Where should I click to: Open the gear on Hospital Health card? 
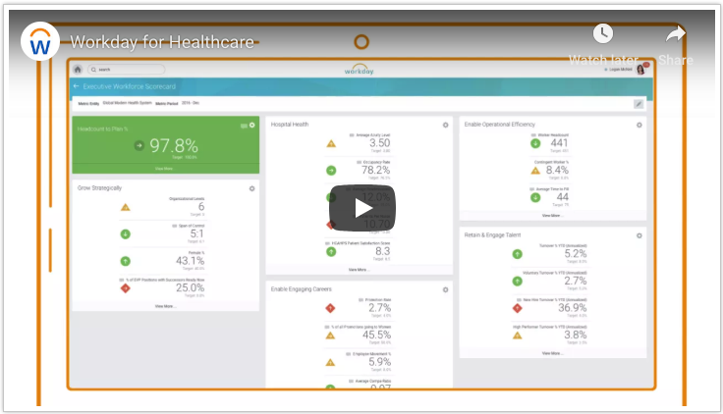coord(445,126)
